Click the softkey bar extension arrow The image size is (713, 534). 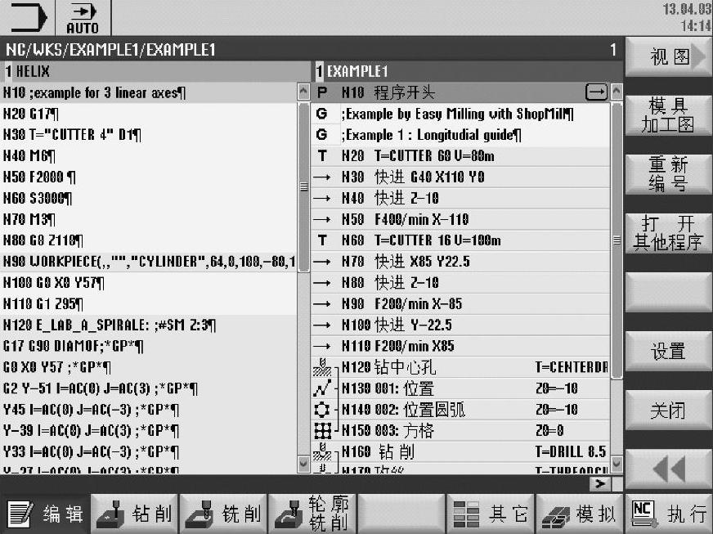tap(601, 484)
